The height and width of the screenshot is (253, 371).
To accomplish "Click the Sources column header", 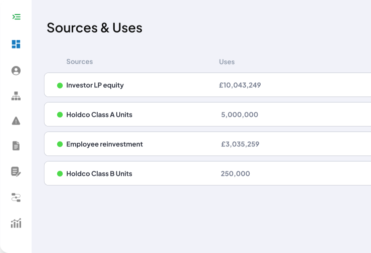I will point(80,61).
